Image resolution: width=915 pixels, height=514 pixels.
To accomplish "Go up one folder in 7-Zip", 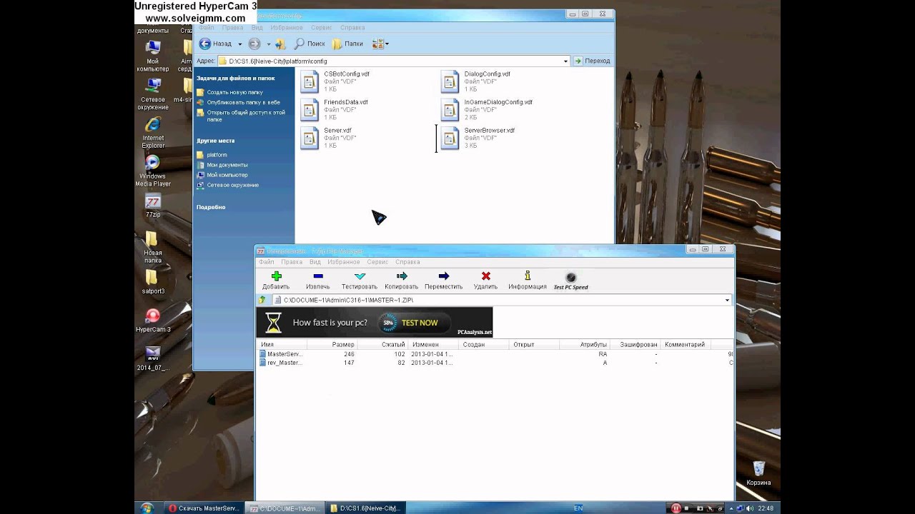I will pos(263,300).
